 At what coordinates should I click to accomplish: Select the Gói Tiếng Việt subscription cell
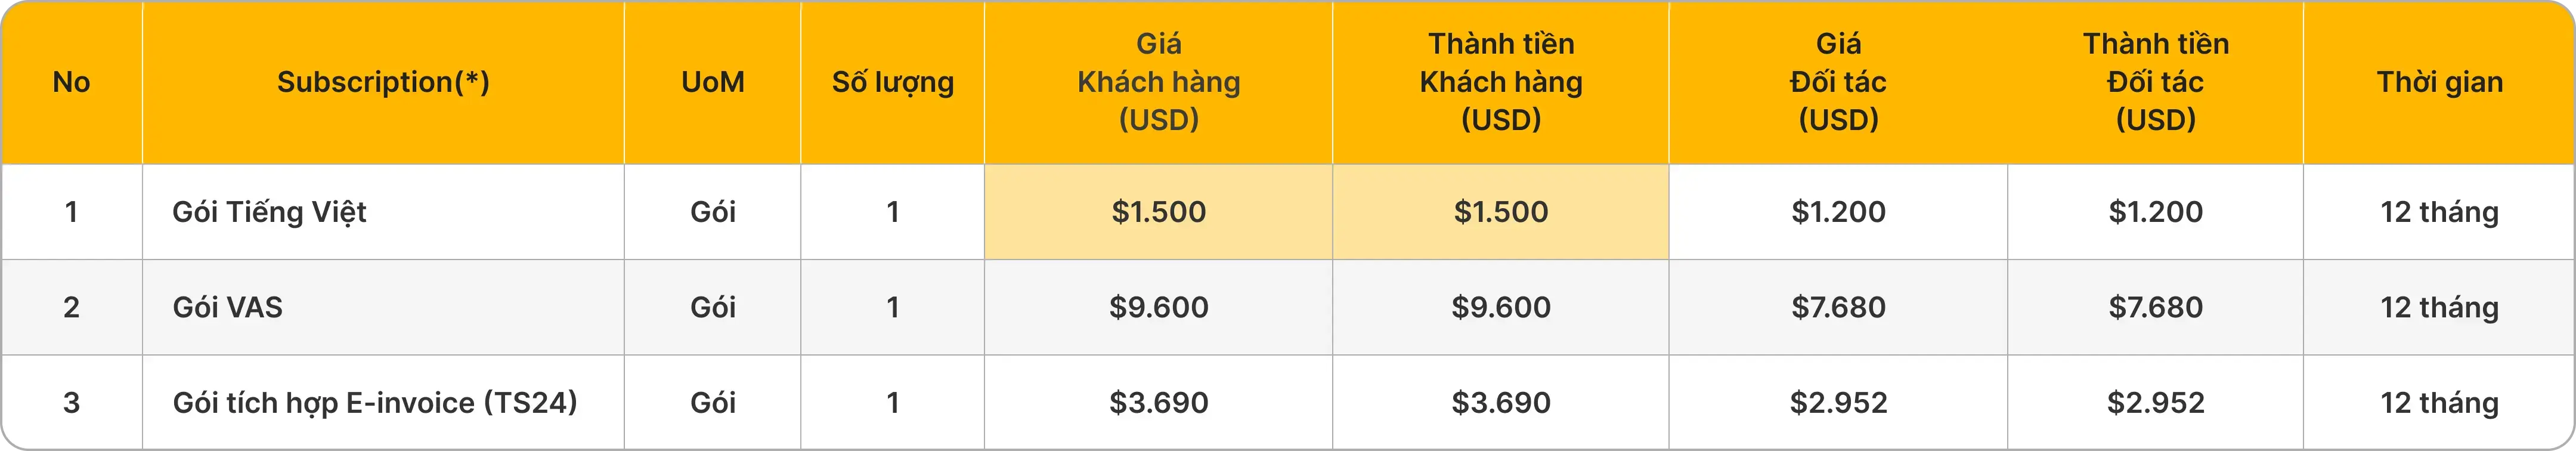click(270, 212)
